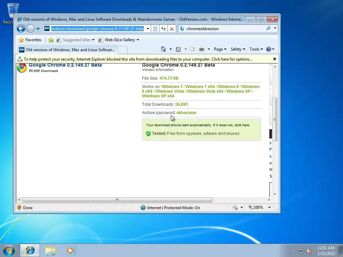The width and height of the screenshot is (343, 257).
Task: Click the Internet Explorer taskbar icon
Action: (30, 250)
